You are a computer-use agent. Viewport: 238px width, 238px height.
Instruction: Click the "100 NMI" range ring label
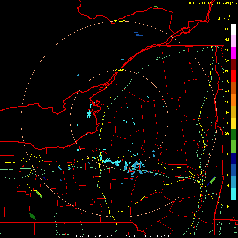point(119,21)
